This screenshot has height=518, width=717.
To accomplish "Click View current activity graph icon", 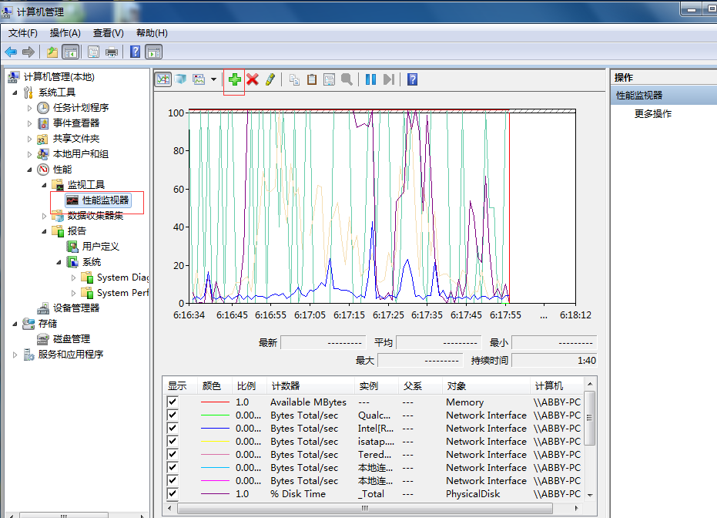I will pos(162,79).
